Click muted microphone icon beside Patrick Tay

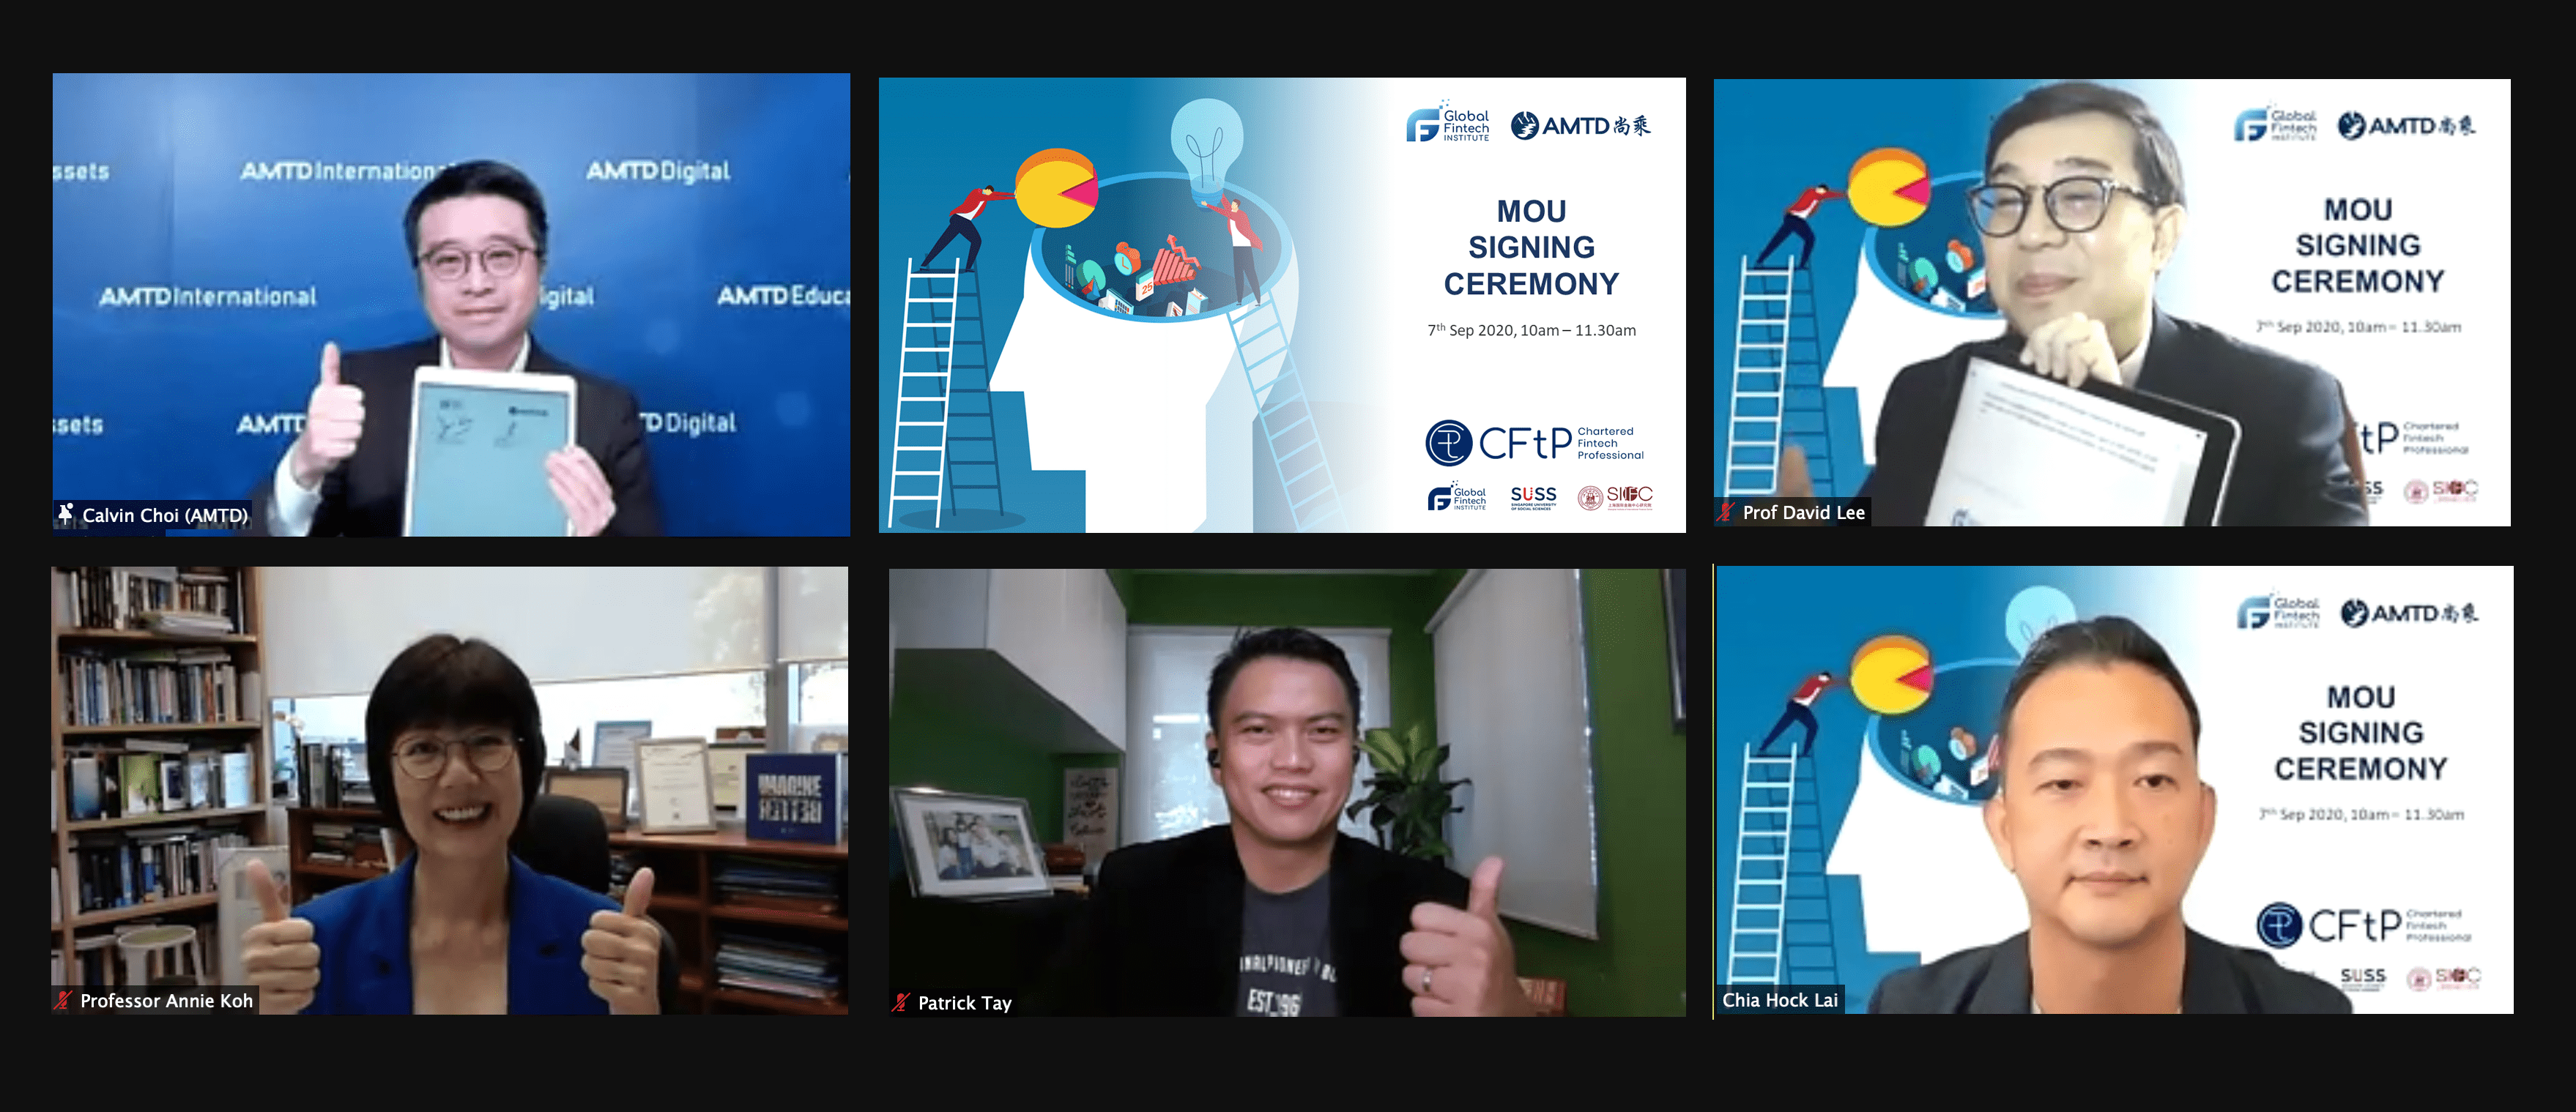(x=902, y=1002)
